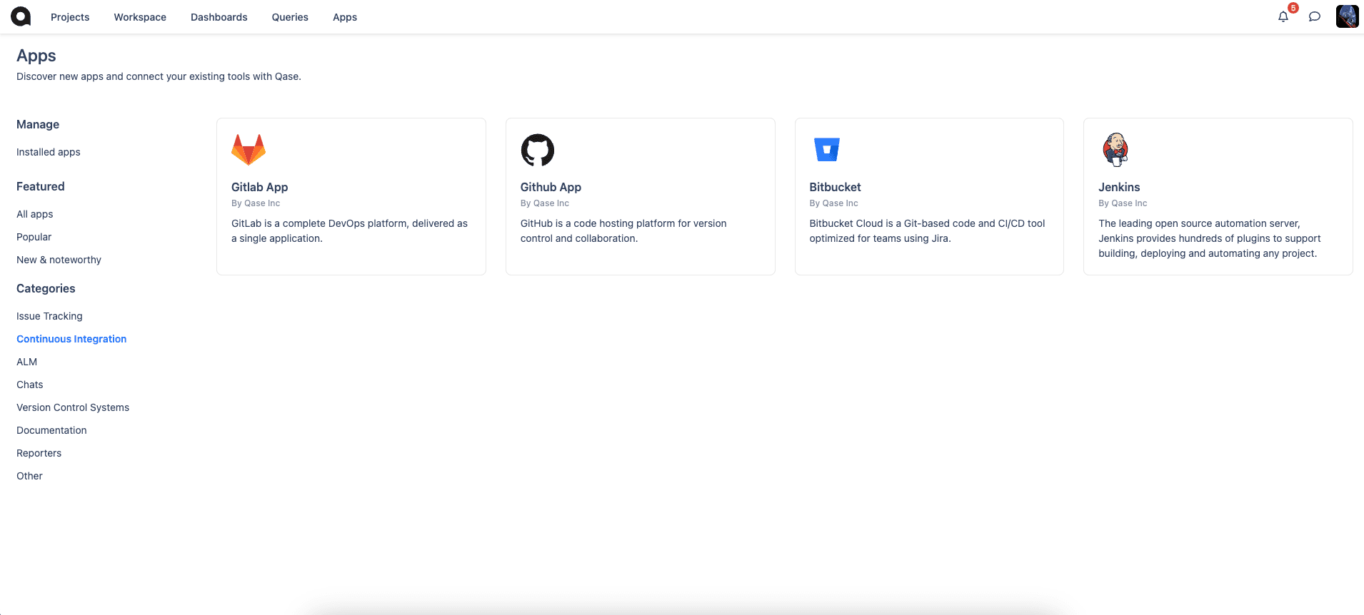Click the Jenkins butler logo
The height and width of the screenshot is (615, 1364).
[x=1115, y=150]
